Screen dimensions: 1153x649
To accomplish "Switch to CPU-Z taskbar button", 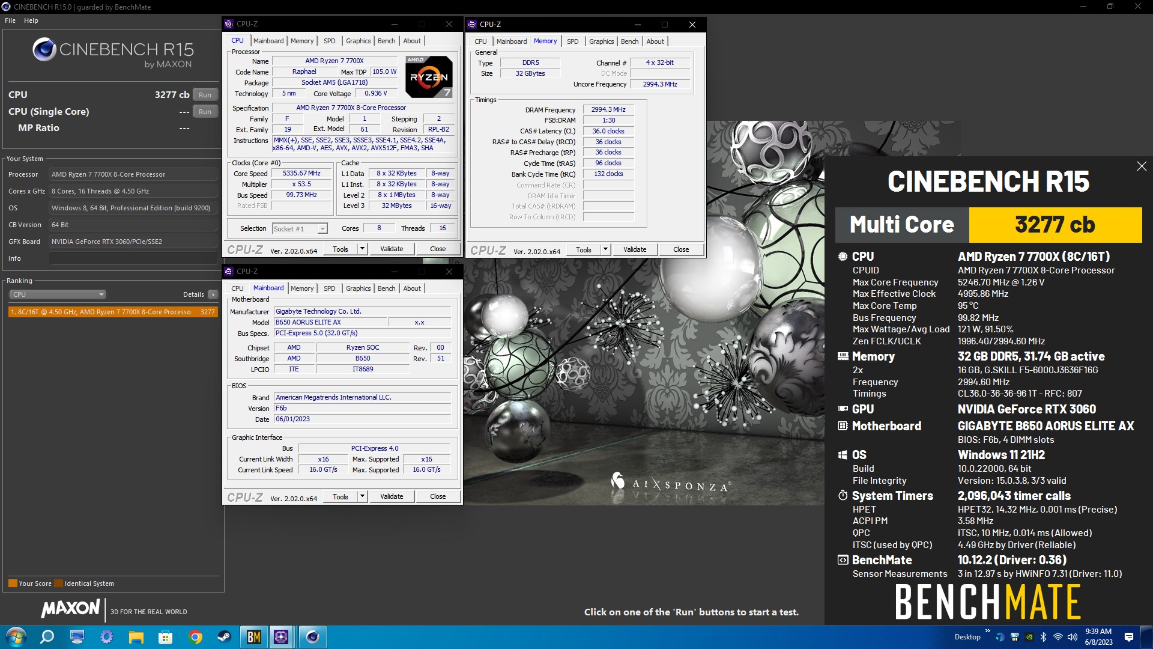I will coord(281,637).
